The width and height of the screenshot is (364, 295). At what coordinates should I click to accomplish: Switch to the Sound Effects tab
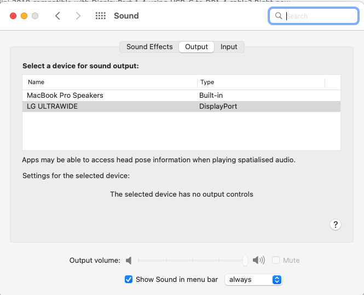[x=149, y=47]
